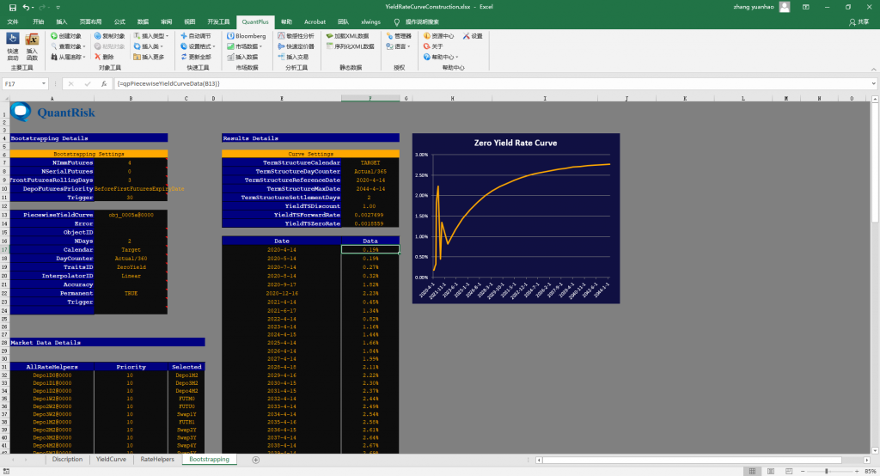
Task: Click the macro record icon in status bar
Action: pyautogui.click(x=6, y=471)
